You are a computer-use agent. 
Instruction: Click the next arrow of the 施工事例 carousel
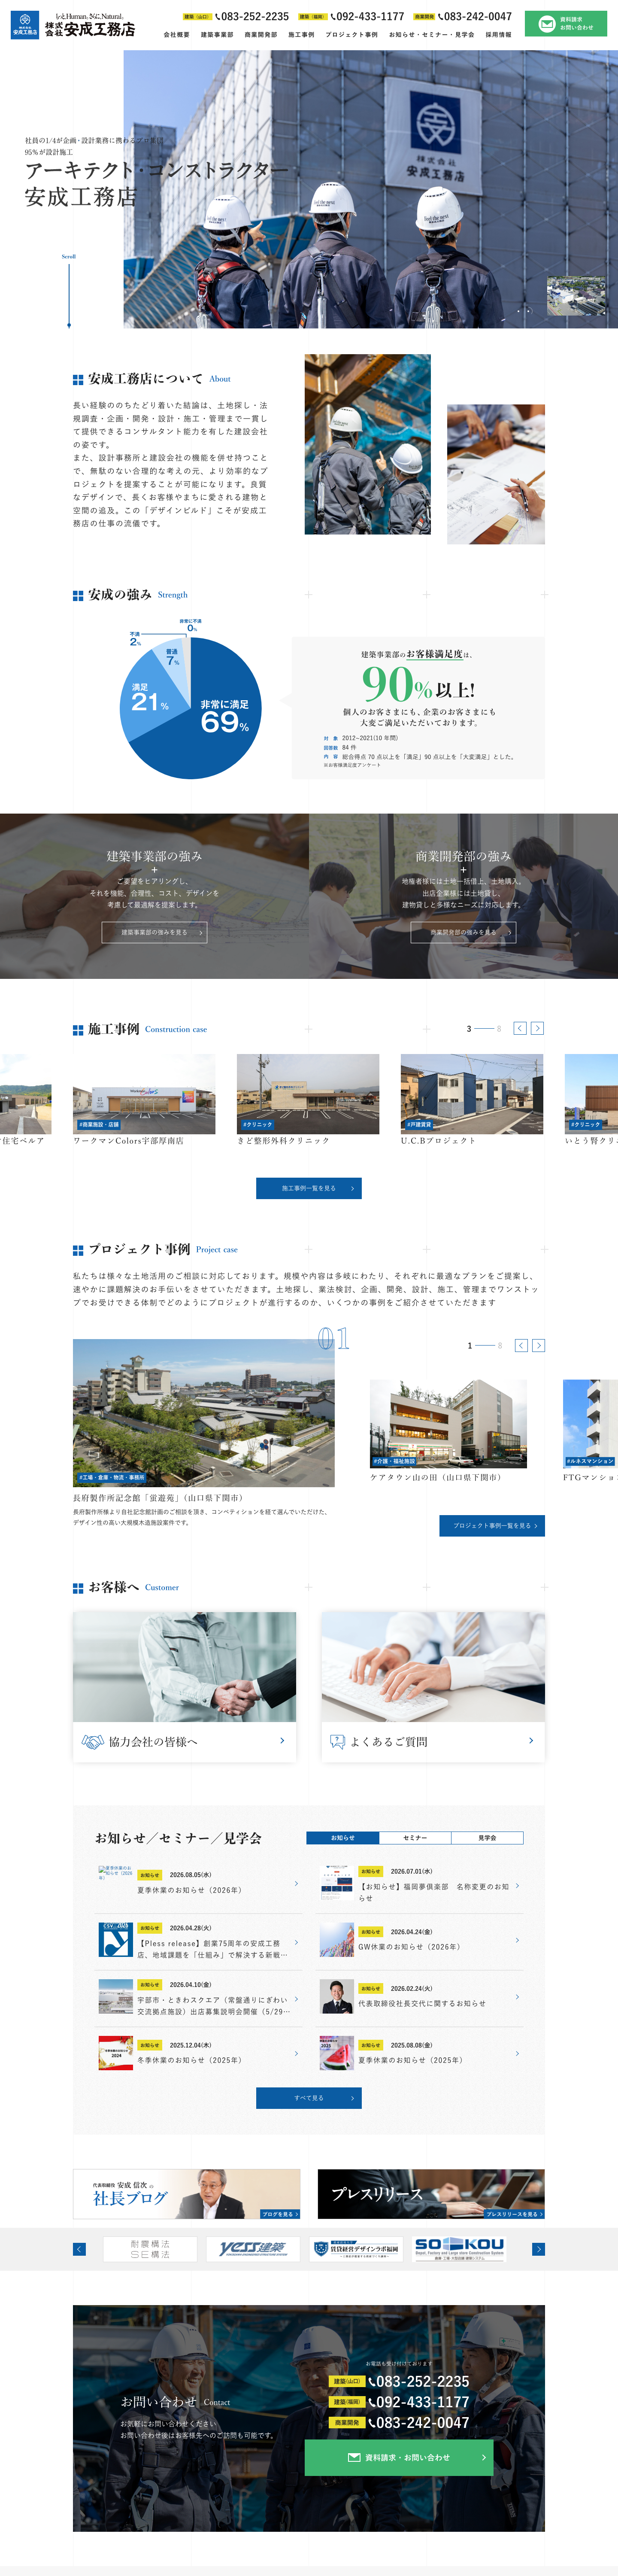pos(537,1028)
